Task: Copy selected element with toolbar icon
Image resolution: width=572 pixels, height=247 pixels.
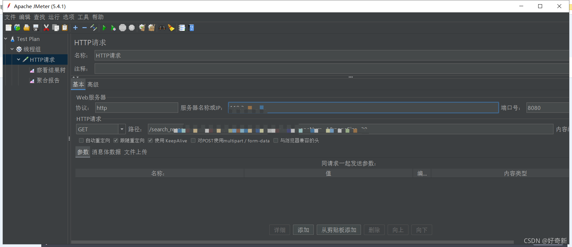Action: coord(56,28)
